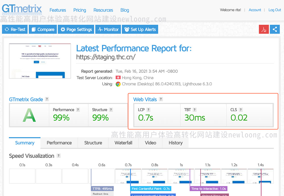
Task: Click the help icon beside GTmetrix Grade
Action: click(47, 99)
